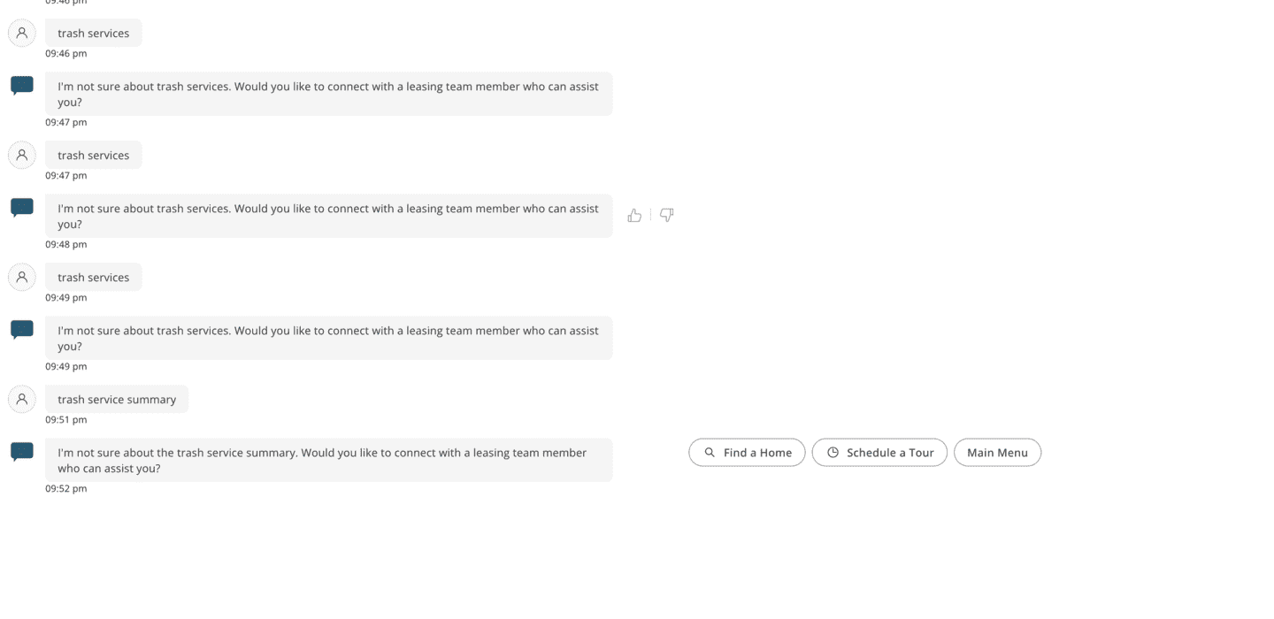Click the 09:46 pm "trash services" bubble
This screenshot has height=619, width=1274.
94,34
